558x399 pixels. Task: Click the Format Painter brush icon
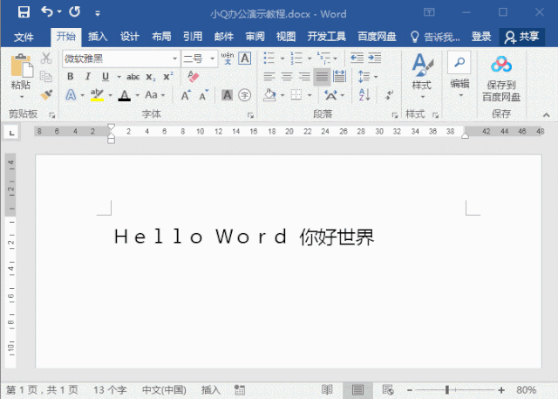46,95
